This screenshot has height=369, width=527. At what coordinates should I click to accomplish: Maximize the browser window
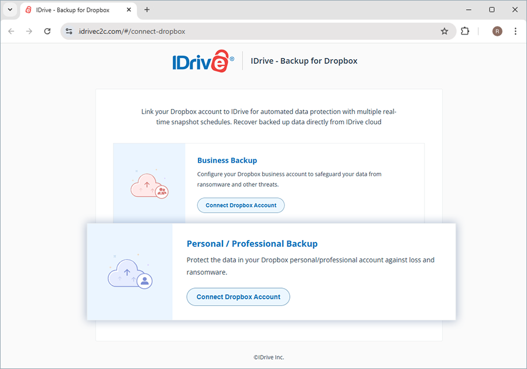pos(492,10)
